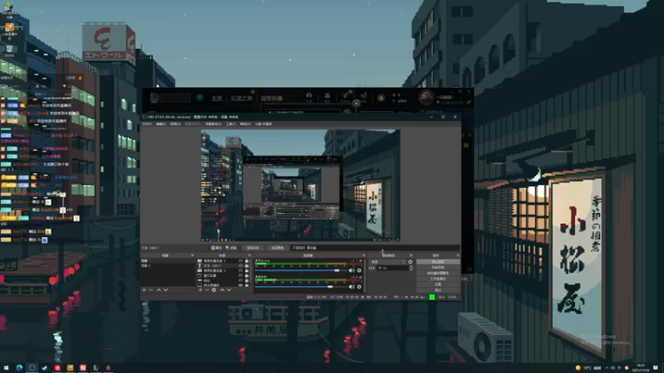The height and width of the screenshot is (373, 664).
Task: Open the profile icon in League client
Action: (309, 96)
